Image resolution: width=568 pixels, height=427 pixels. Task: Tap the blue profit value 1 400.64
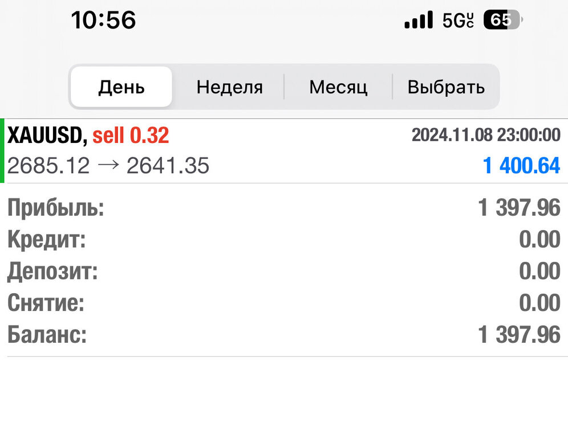click(522, 166)
